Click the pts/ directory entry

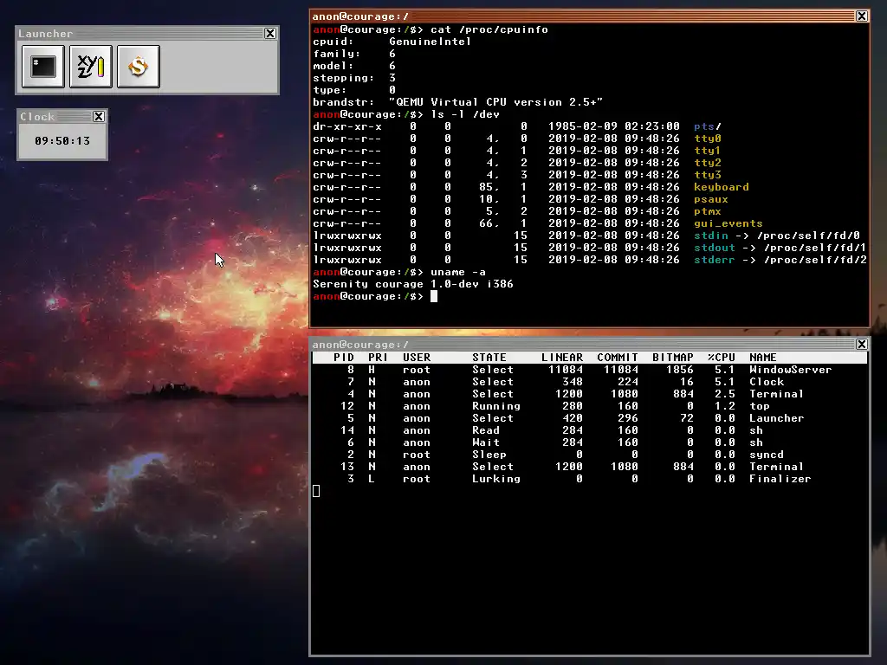pyautogui.click(x=708, y=126)
